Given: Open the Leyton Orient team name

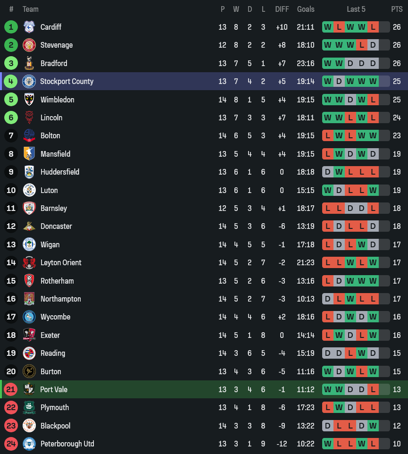Looking at the screenshot, I should [61, 262].
